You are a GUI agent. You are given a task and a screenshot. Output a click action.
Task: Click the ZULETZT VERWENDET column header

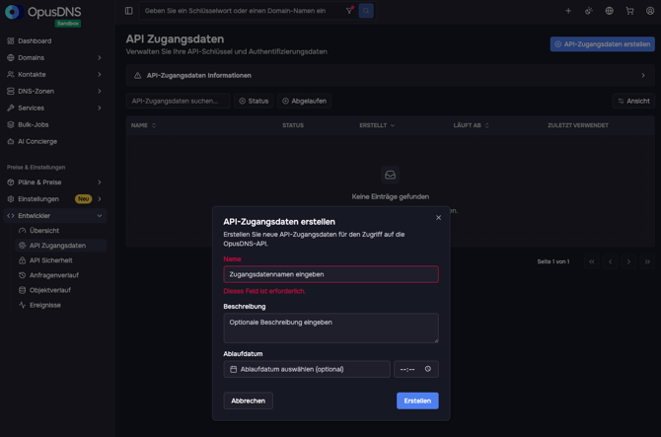(x=577, y=125)
